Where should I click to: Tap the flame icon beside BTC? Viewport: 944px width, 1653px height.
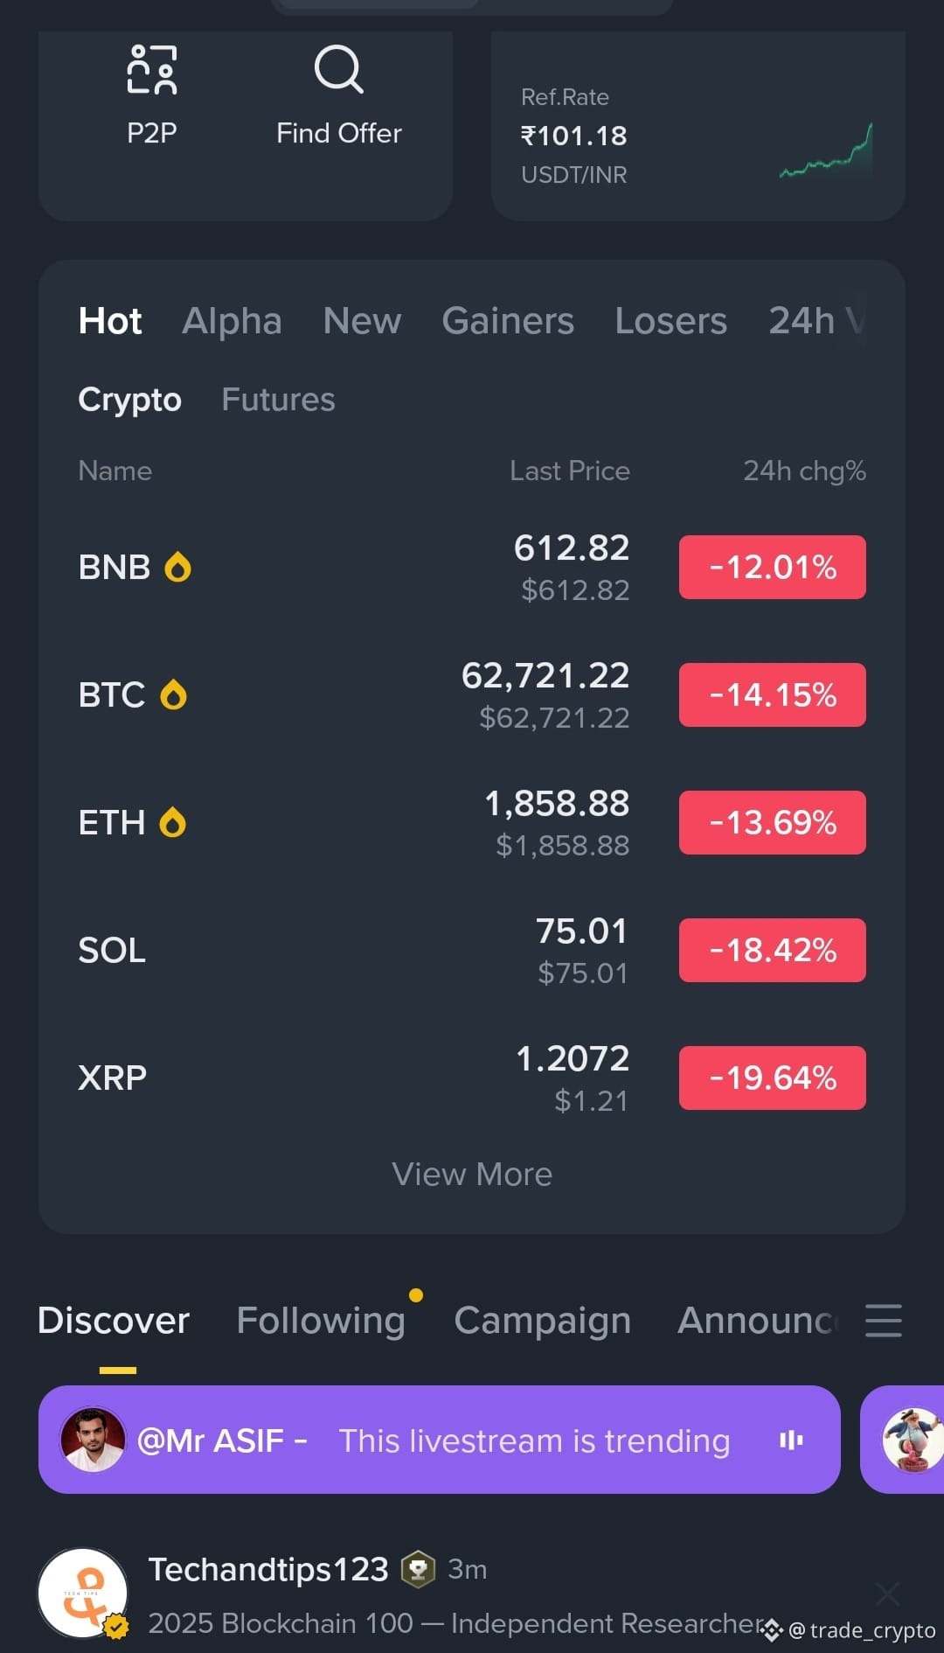(173, 694)
